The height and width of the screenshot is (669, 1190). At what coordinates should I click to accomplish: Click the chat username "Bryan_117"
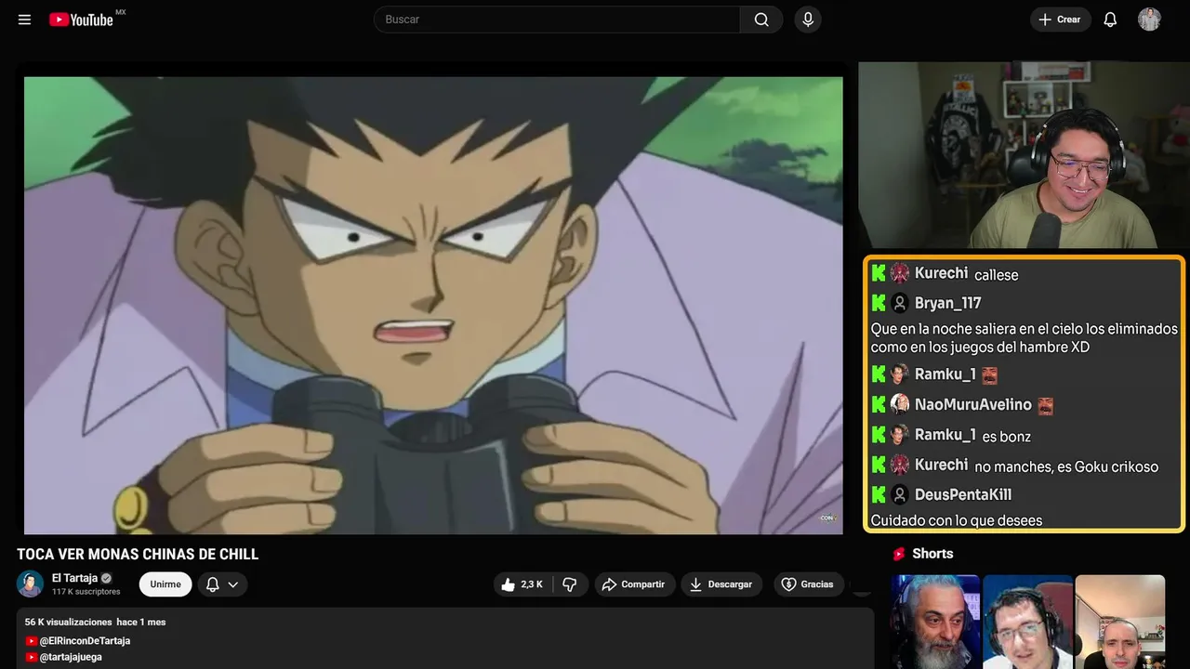click(948, 303)
